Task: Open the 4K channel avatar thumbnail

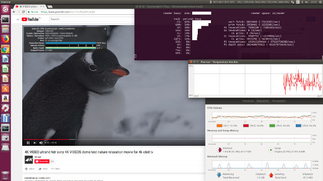Action: (29, 160)
